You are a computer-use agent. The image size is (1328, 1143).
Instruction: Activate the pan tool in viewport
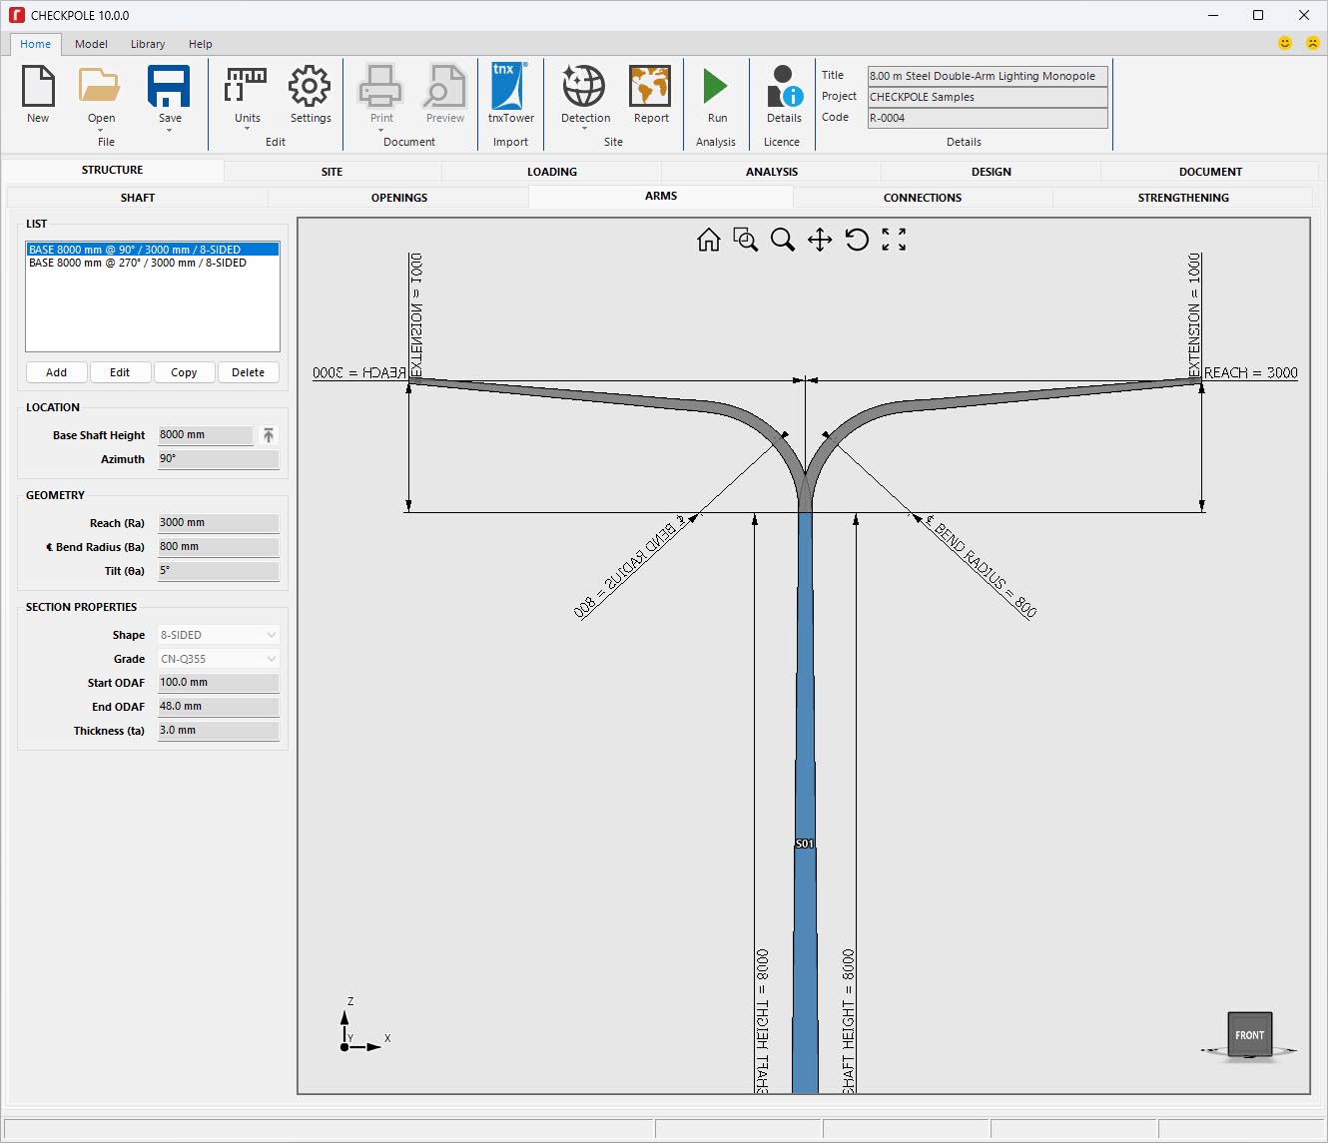pos(820,240)
